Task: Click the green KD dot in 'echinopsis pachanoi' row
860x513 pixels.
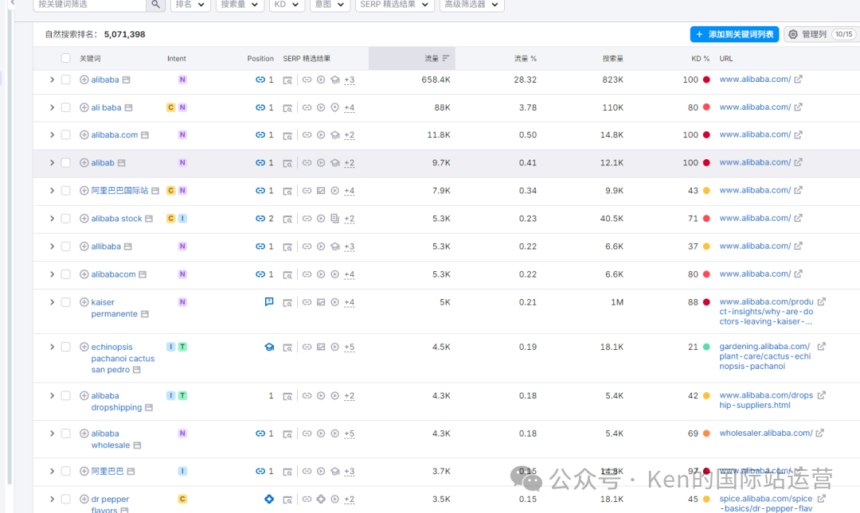Action: click(x=706, y=347)
